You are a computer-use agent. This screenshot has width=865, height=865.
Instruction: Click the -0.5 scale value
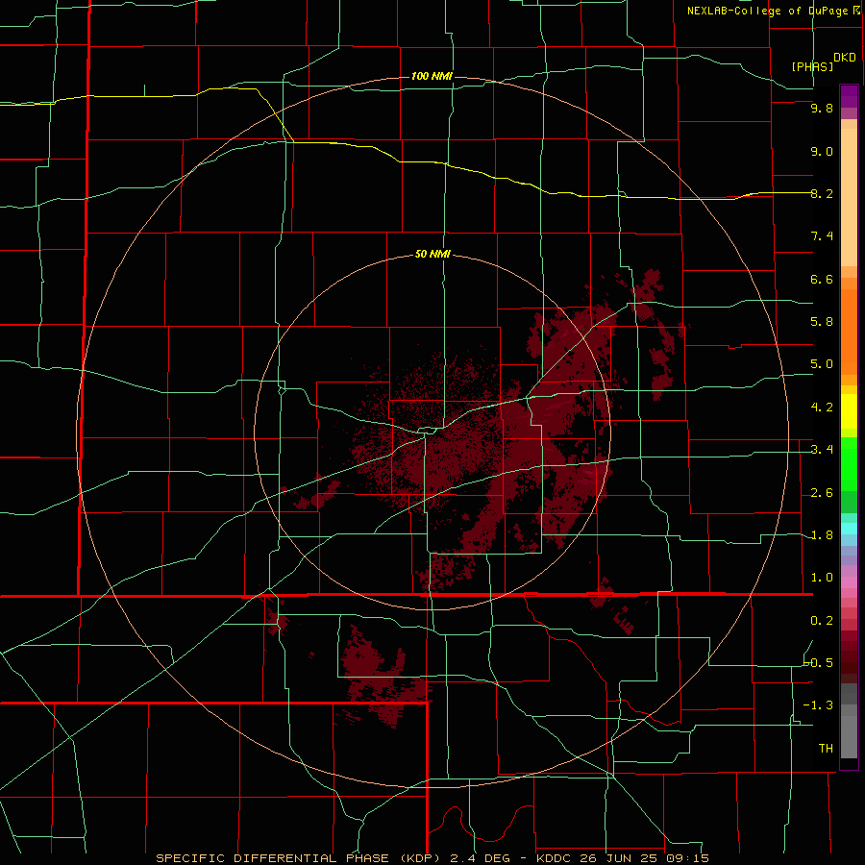(x=819, y=662)
